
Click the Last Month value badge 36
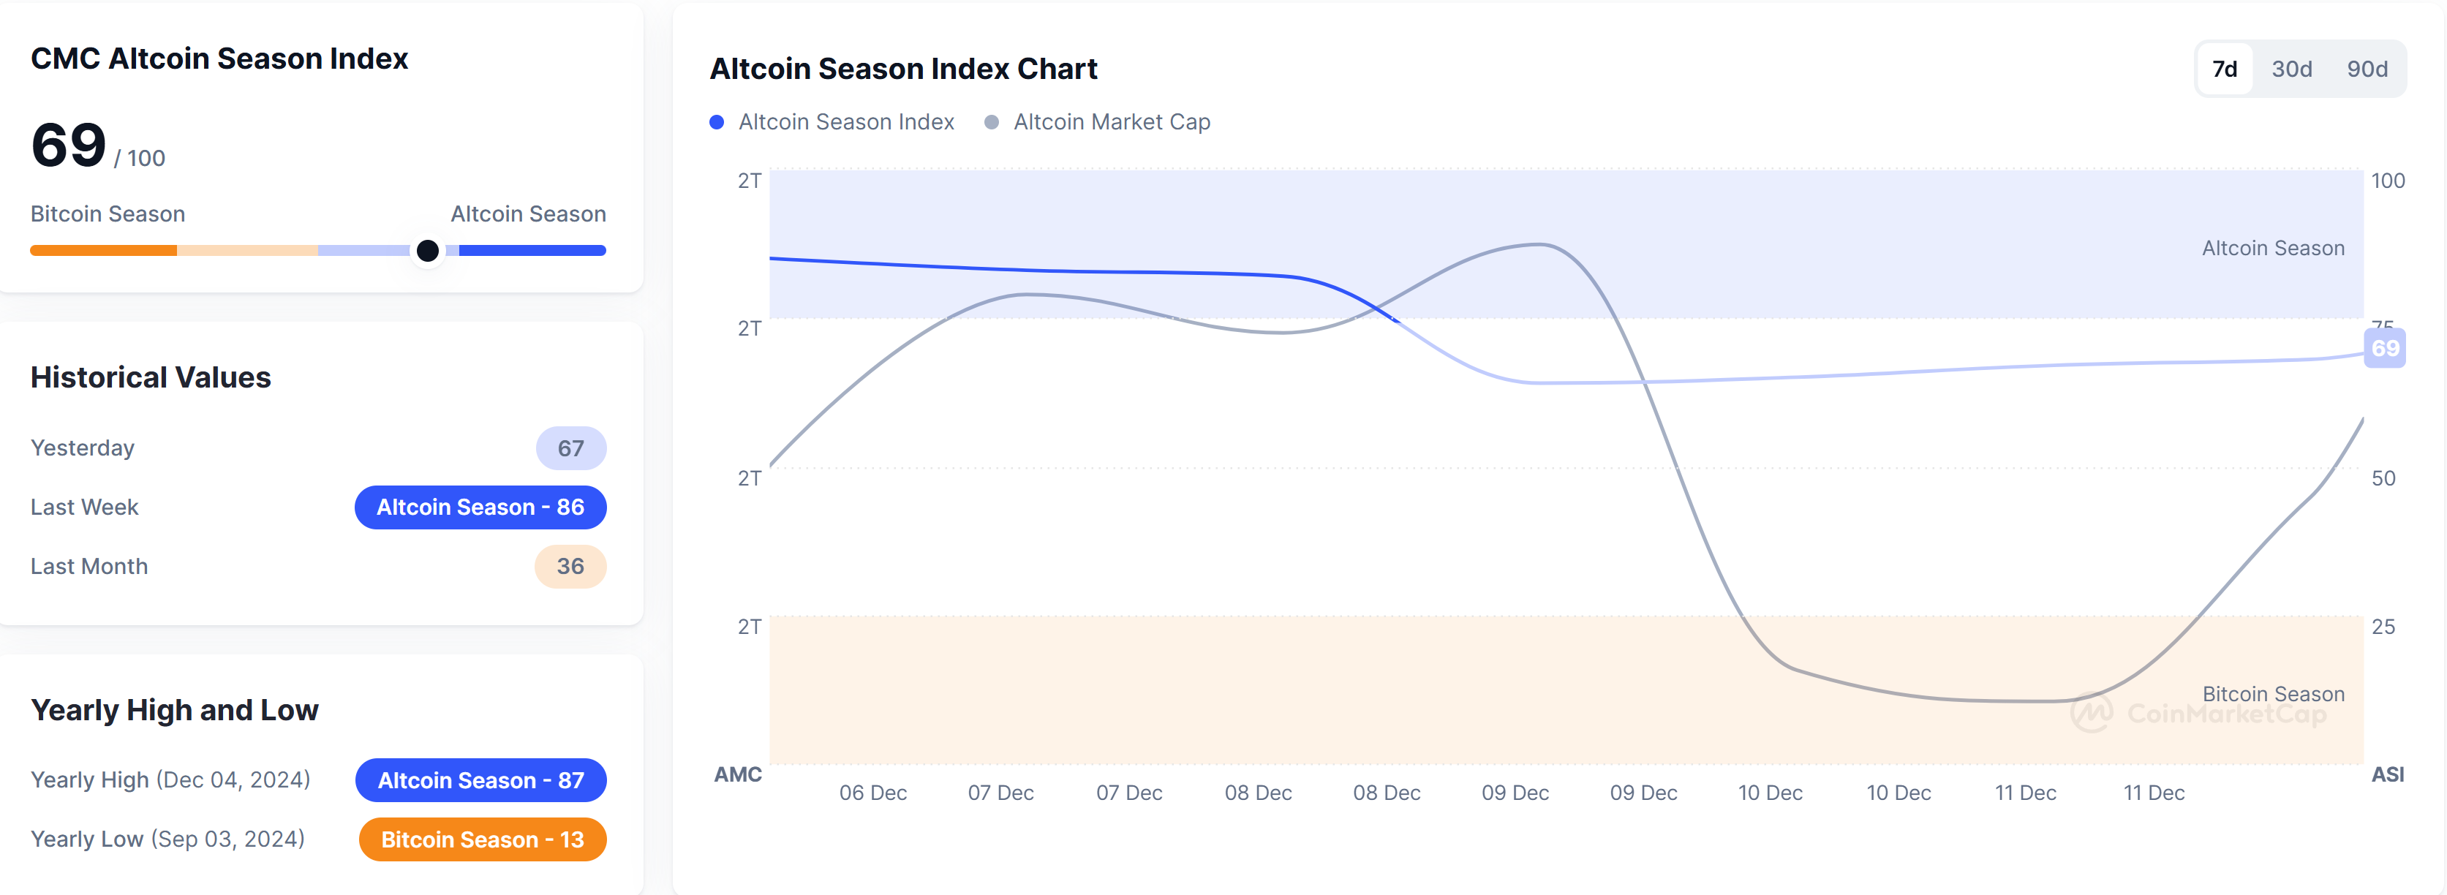(570, 566)
